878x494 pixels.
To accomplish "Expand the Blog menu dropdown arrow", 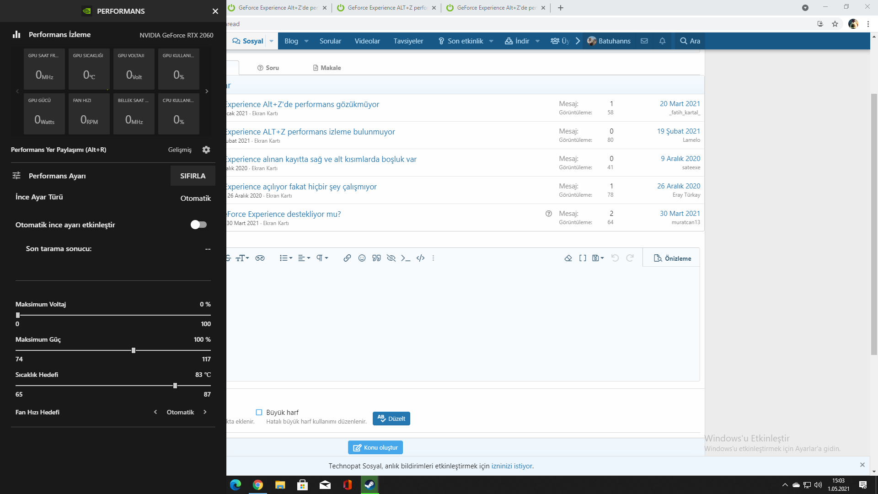I will tap(306, 41).
